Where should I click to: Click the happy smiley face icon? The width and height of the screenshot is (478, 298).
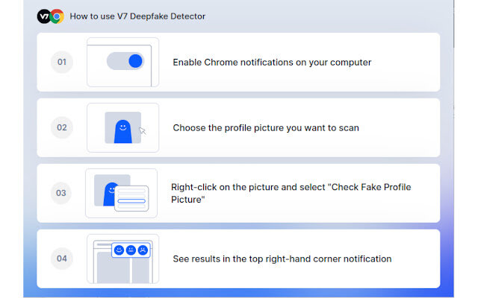click(x=119, y=250)
